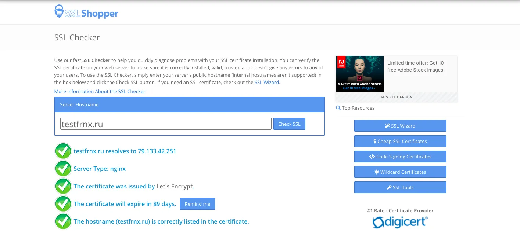Click the magnifier icon next to Top Resources
The height and width of the screenshot is (231, 520).
click(x=338, y=108)
